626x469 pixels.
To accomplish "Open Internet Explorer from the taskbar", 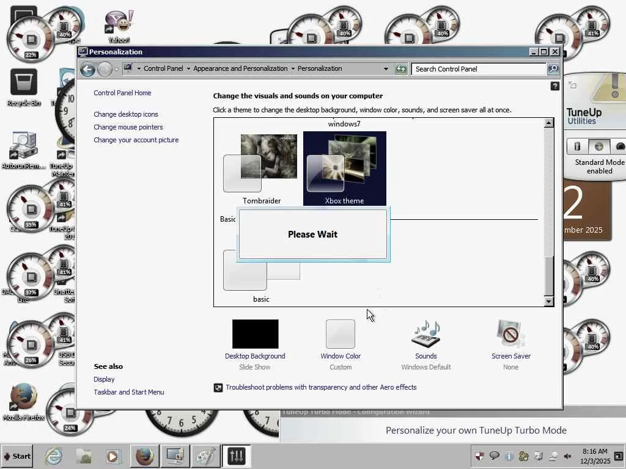I will pyautogui.click(x=53, y=456).
